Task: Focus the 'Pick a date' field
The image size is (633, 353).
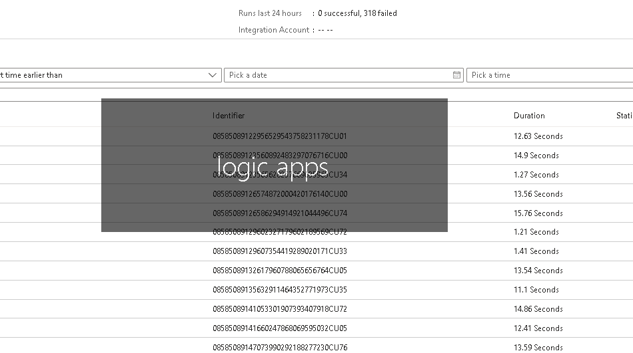Action: click(344, 75)
